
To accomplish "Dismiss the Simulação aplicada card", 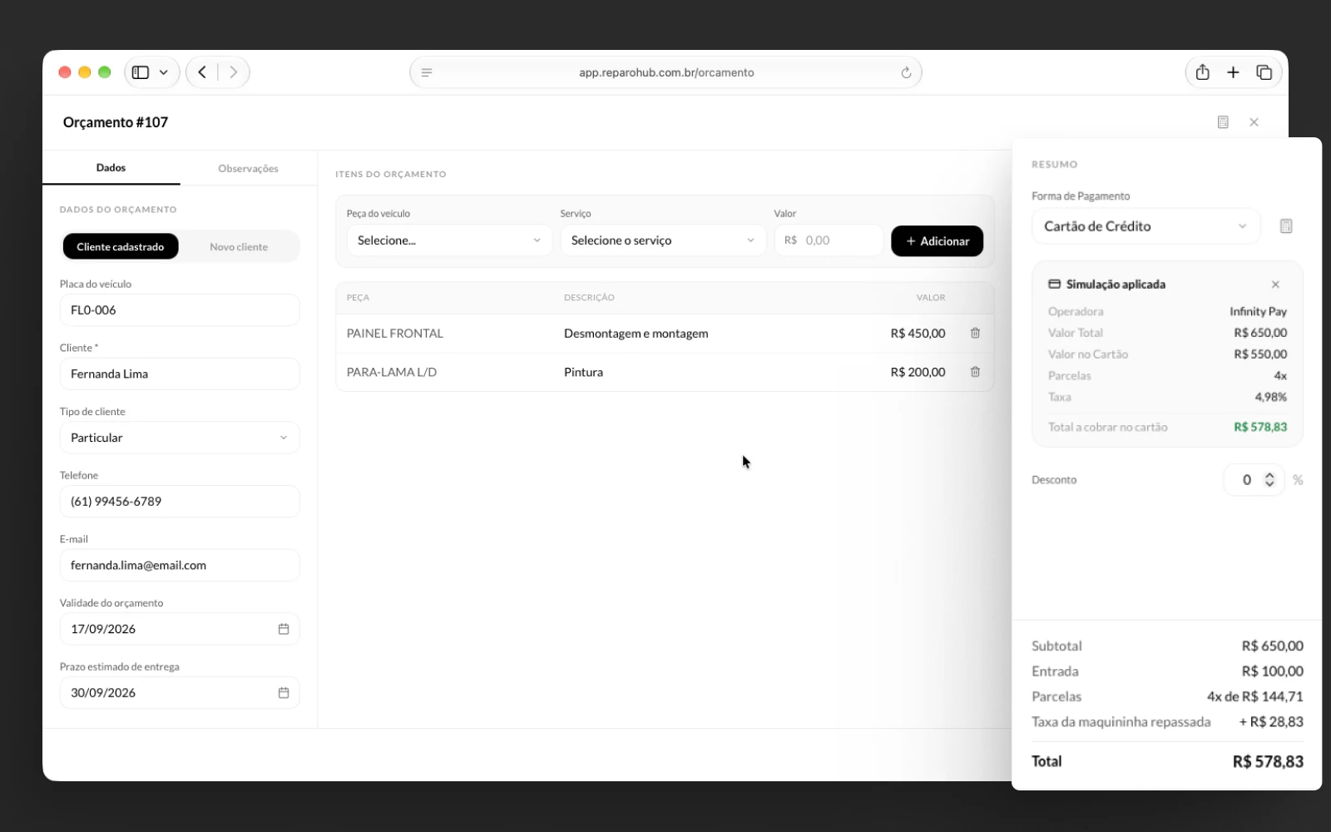I will click(1275, 285).
